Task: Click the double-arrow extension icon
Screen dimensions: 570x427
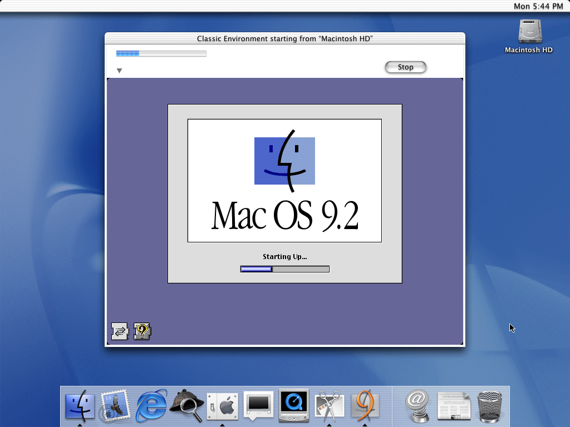Action: tap(120, 331)
